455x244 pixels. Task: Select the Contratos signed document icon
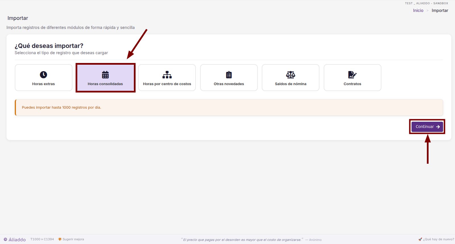(352, 75)
